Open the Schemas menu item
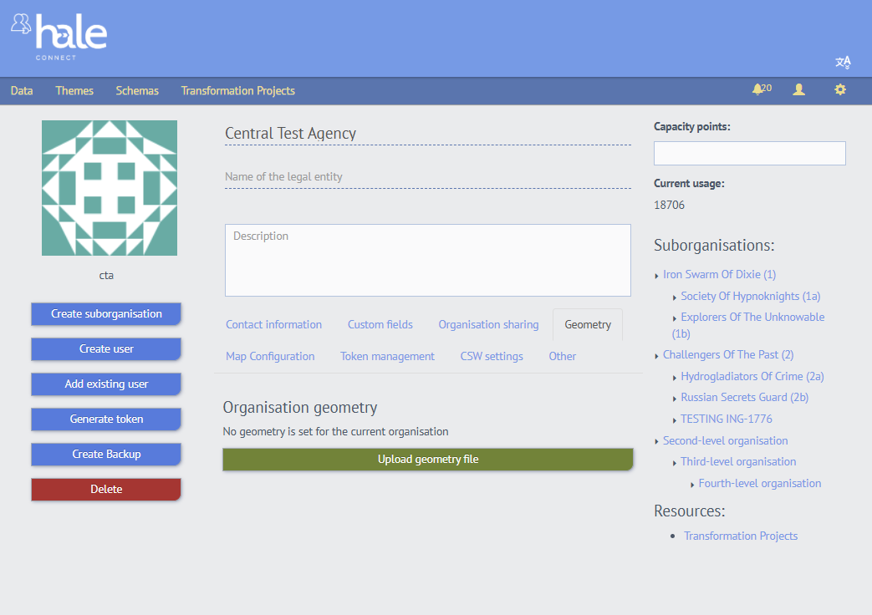Screen dimensions: 872x615 pyautogui.click(x=137, y=91)
